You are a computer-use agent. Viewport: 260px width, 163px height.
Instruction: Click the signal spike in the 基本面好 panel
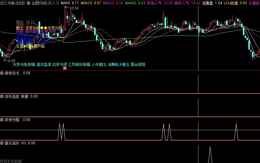(x=210, y=155)
